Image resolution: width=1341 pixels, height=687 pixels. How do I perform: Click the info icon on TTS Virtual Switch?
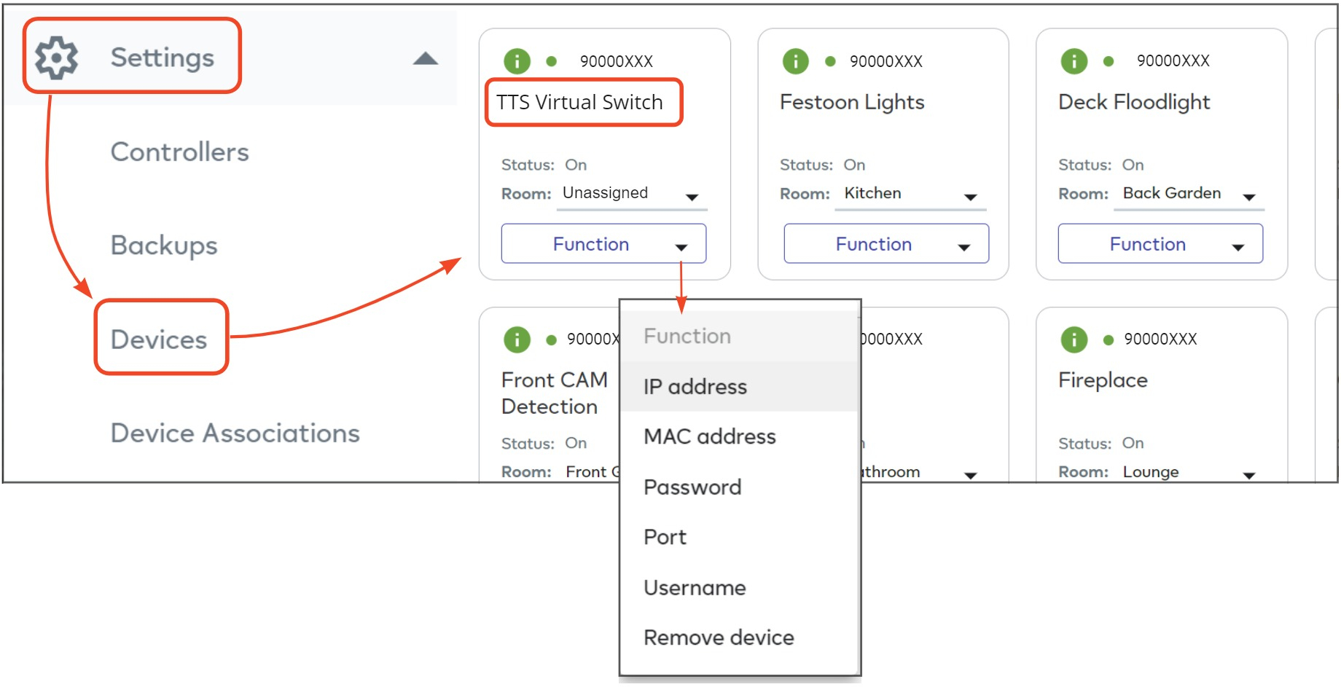(517, 61)
